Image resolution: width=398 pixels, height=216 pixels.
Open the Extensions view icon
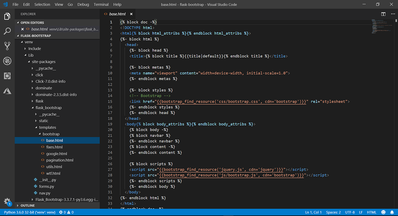tap(7, 76)
